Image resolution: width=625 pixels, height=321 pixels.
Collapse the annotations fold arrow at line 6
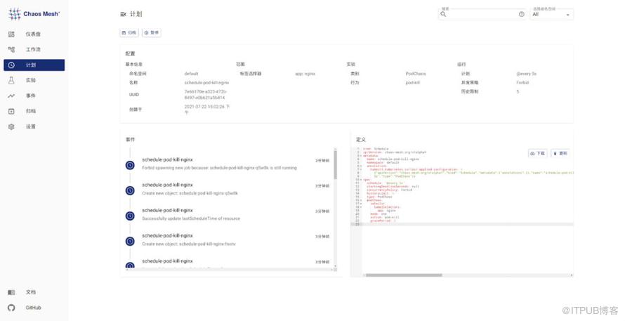click(x=360, y=166)
